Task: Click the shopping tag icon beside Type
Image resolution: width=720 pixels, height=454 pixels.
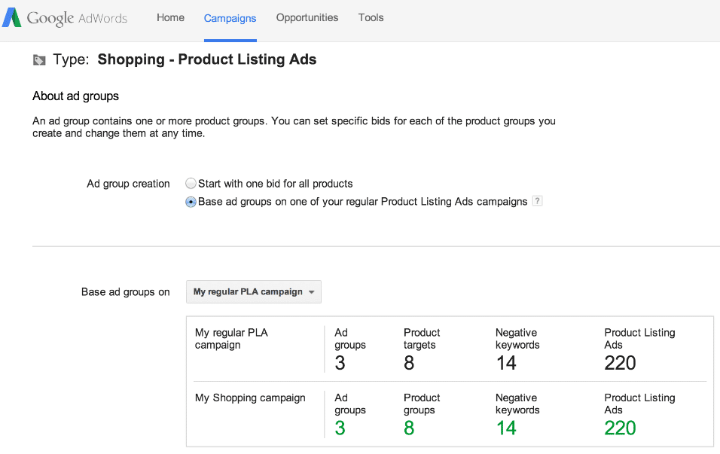Action: [39, 60]
